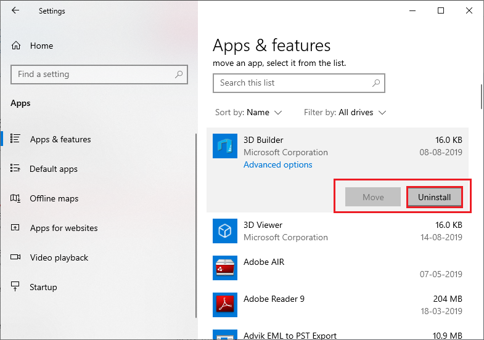Open the Sort by Name dropdown
Image resolution: width=484 pixels, height=340 pixels.
click(248, 112)
